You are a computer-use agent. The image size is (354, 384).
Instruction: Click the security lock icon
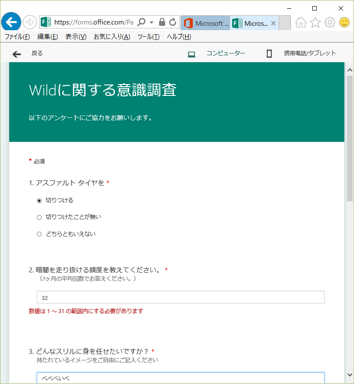pyautogui.click(x=162, y=22)
